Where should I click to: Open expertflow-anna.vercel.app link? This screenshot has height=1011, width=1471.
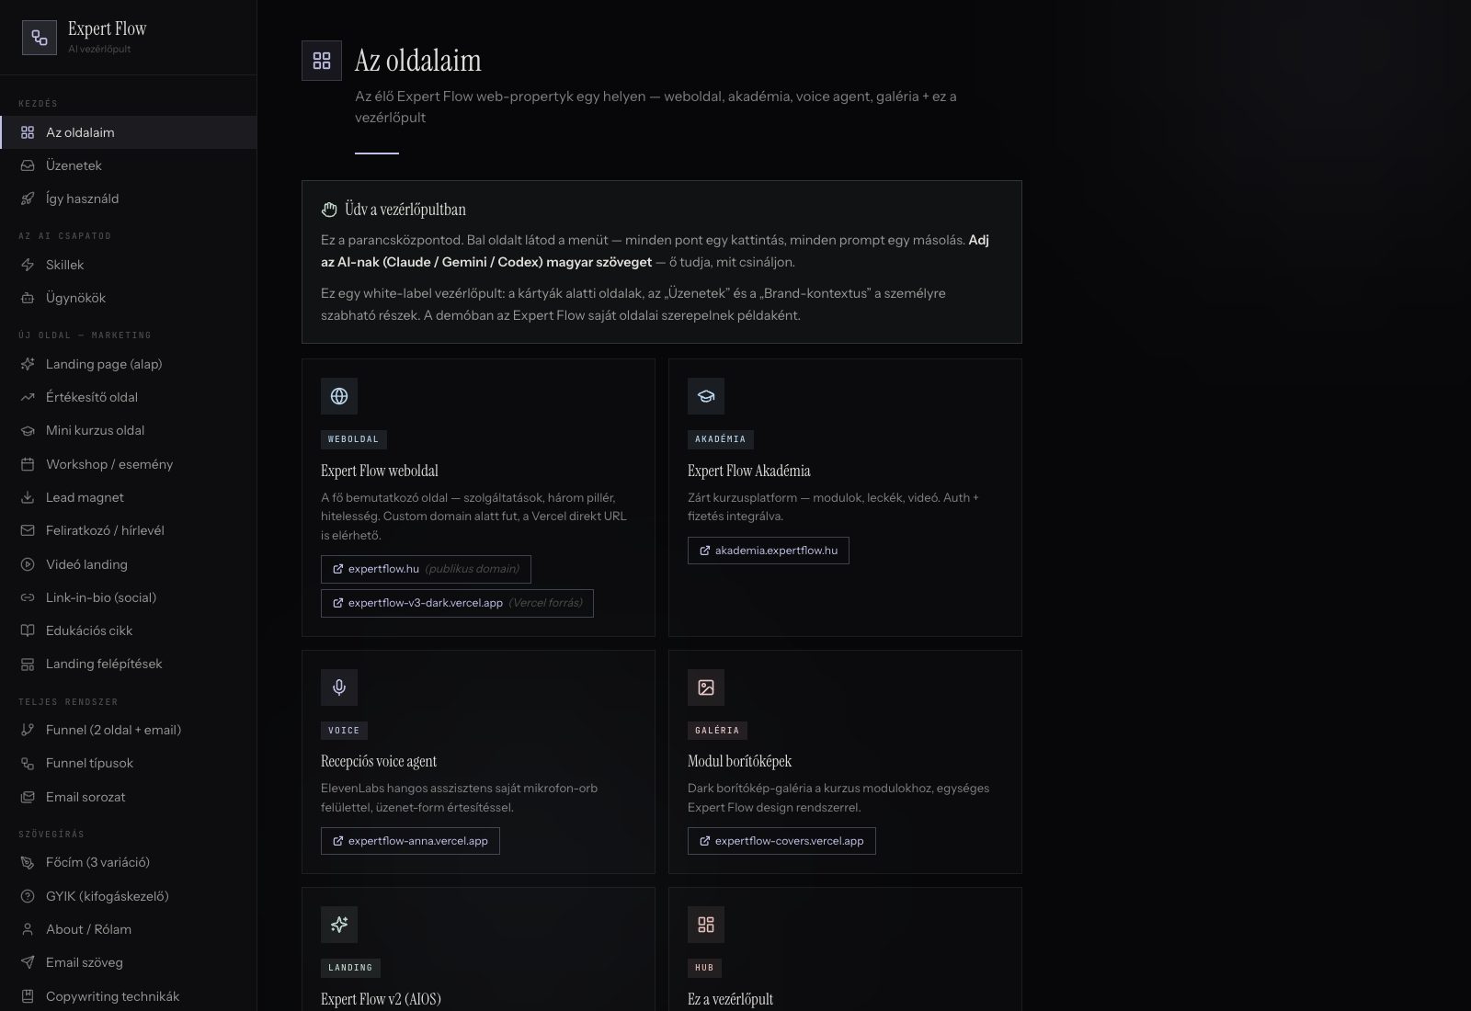pyautogui.click(x=410, y=841)
